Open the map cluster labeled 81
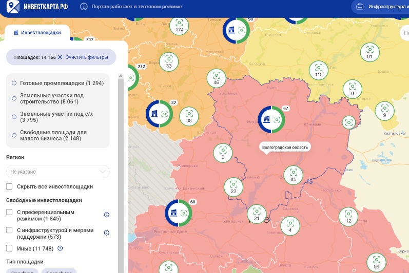The height and width of the screenshot is (273, 409). pyautogui.click(x=369, y=52)
